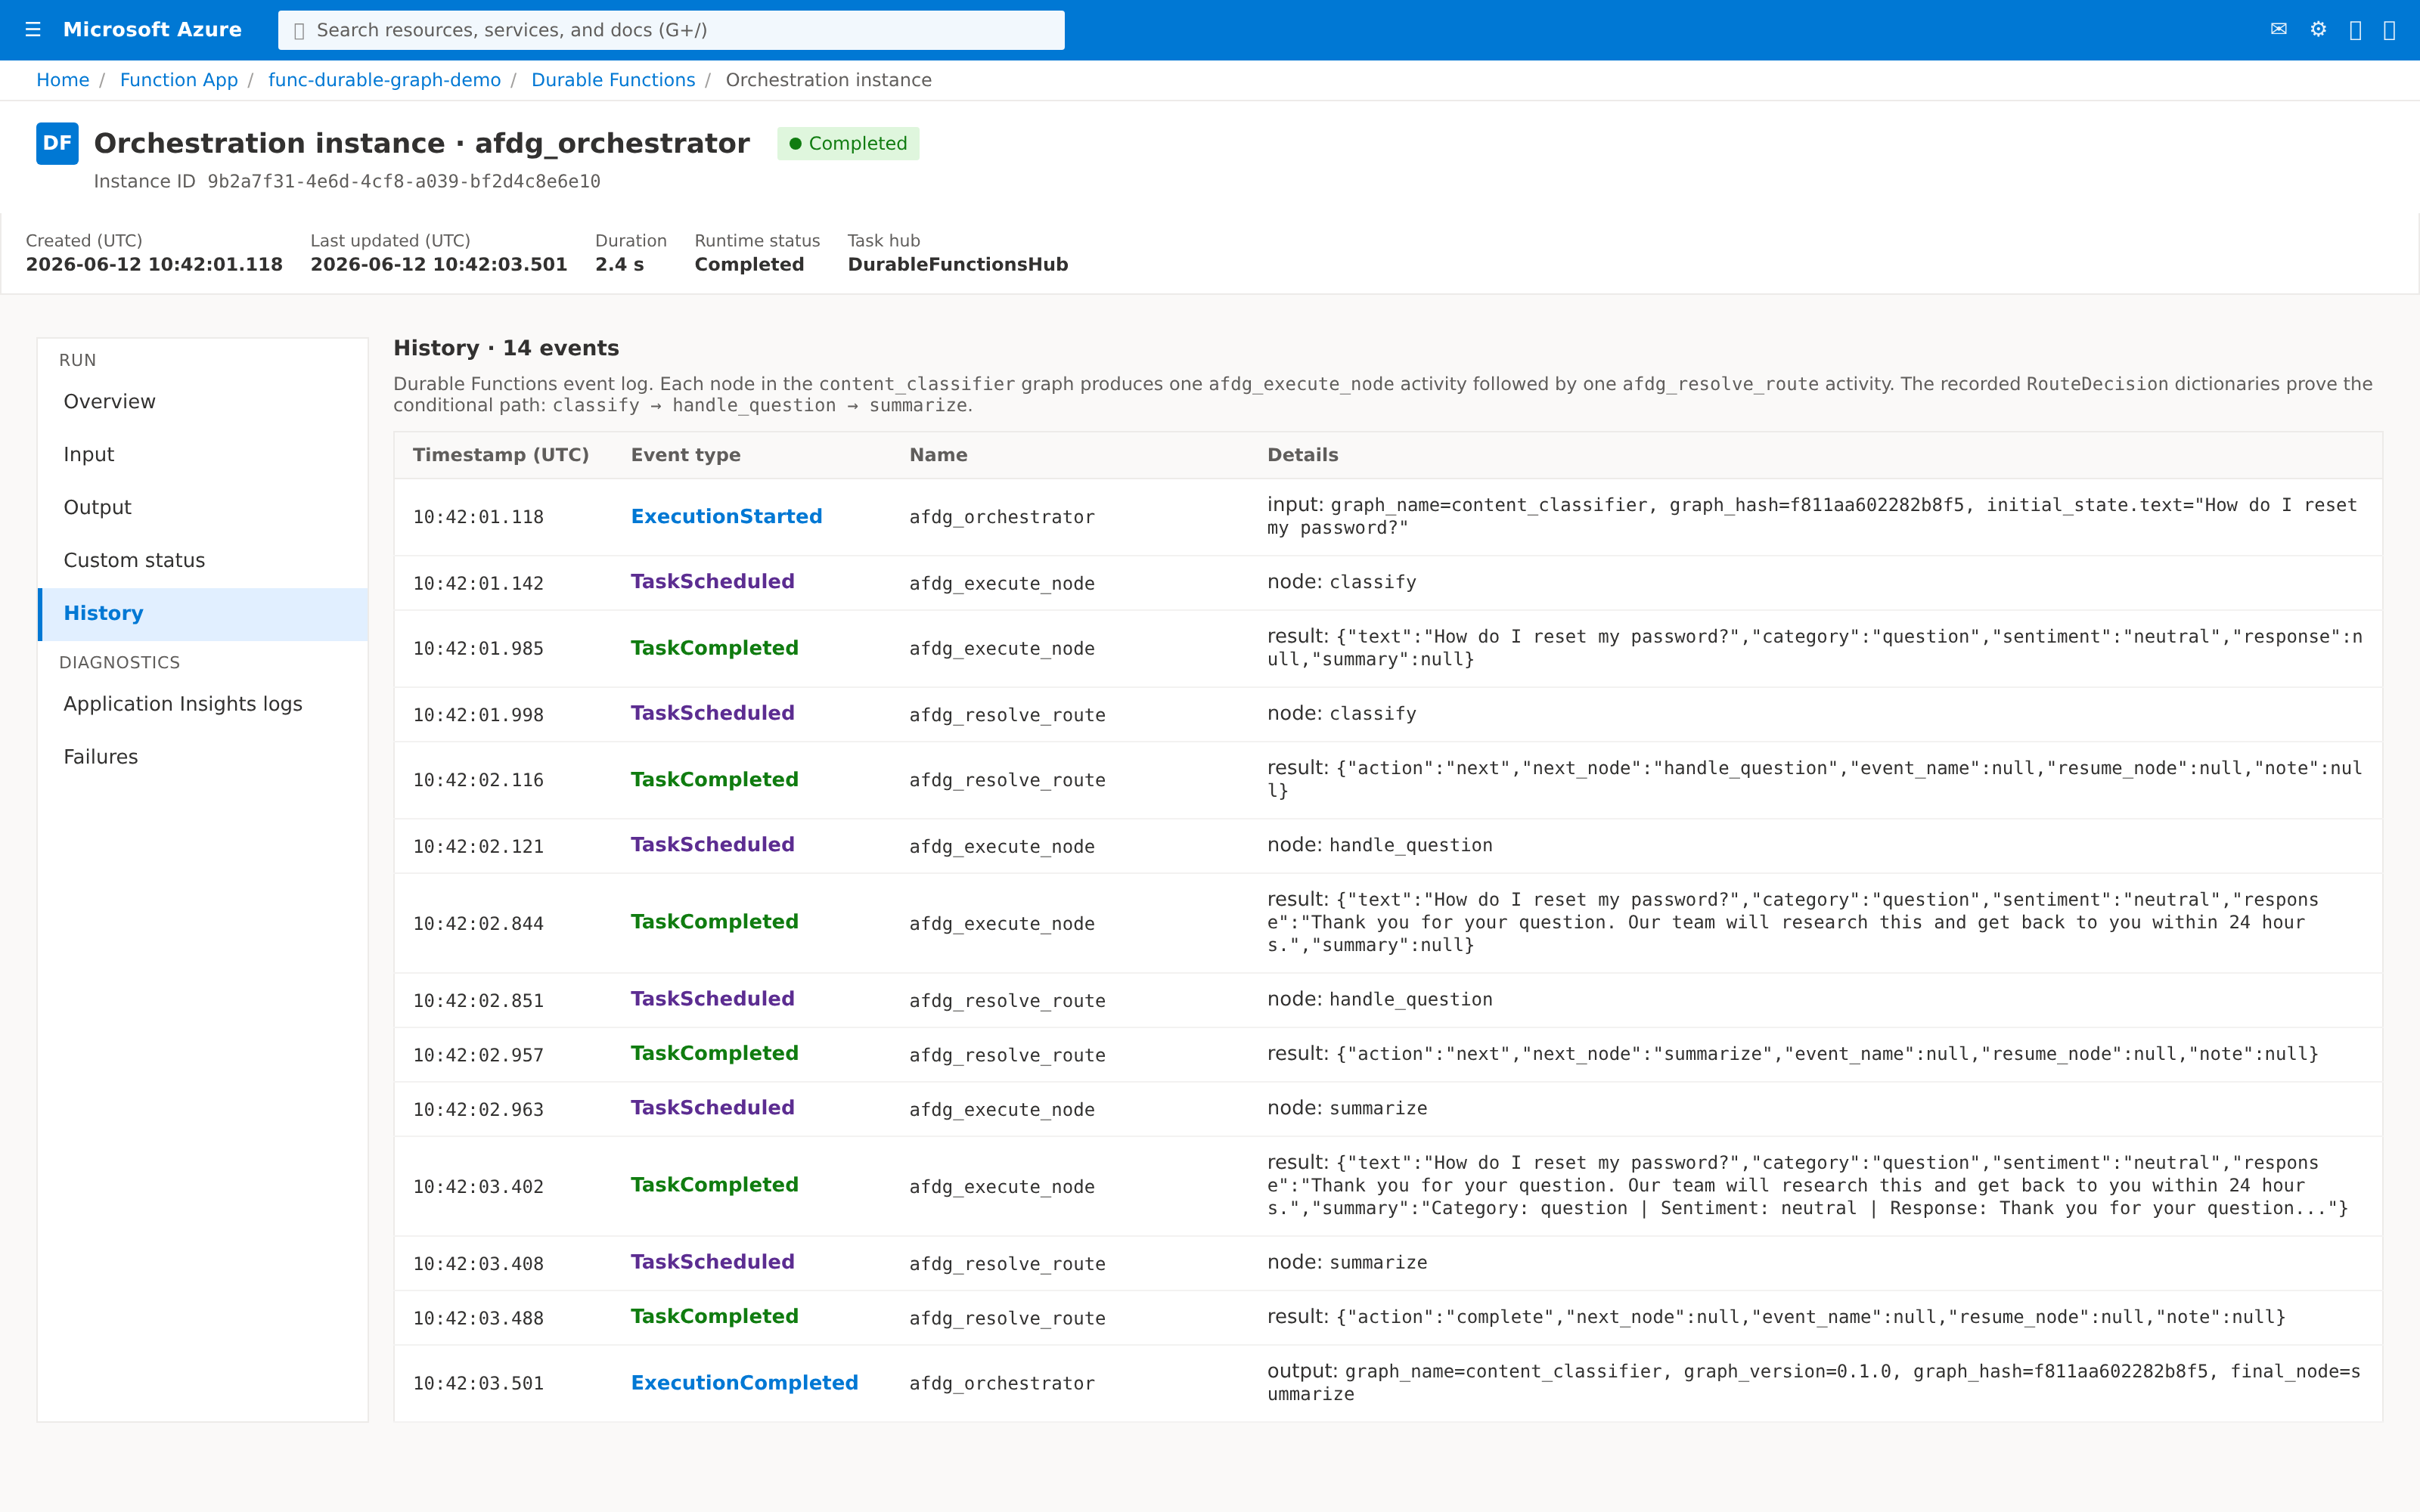This screenshot has height=1512, width=2420.
Task: Click the Last updated value 2026-06-12 10:42:03.501
Action: (x=438, y=265)
